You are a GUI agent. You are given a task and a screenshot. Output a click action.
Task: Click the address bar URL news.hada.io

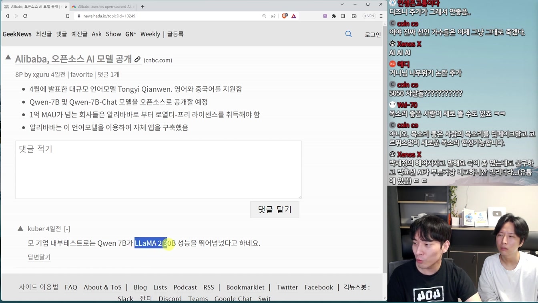[x=109, y=16]
